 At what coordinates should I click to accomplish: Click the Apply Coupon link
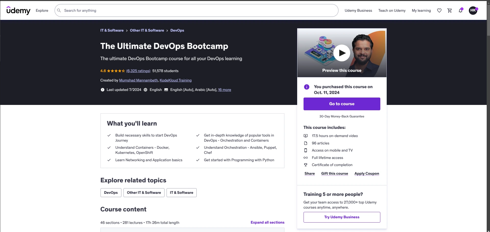tap(367, 173)
